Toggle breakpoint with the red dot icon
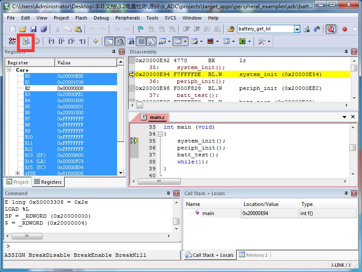This screenshot has height=272, width=362. pyautogui.click(x=345, y=29)
